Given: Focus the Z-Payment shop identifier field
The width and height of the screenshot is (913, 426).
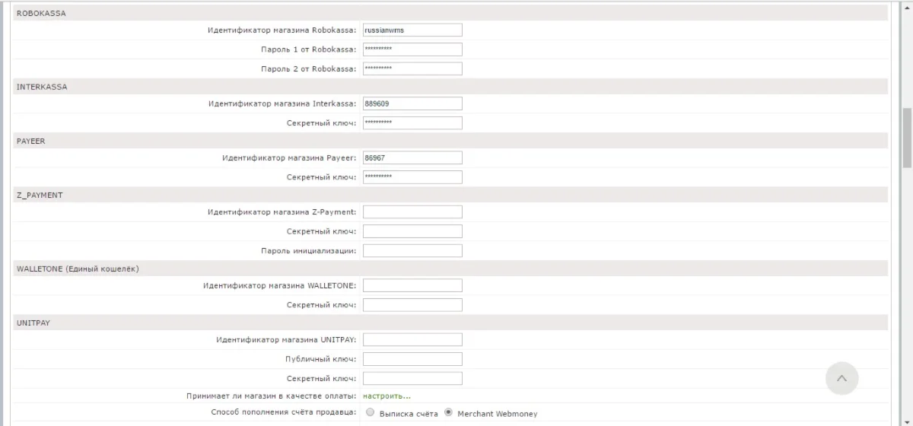Looking at the screenshot, I should click(x=412, y=211).
